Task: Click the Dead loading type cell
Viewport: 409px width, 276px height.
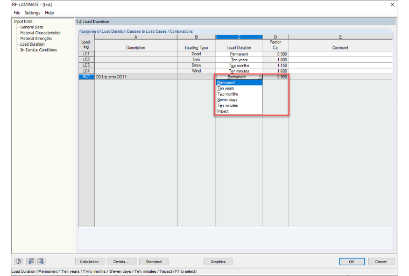Action: coord(196,54)
